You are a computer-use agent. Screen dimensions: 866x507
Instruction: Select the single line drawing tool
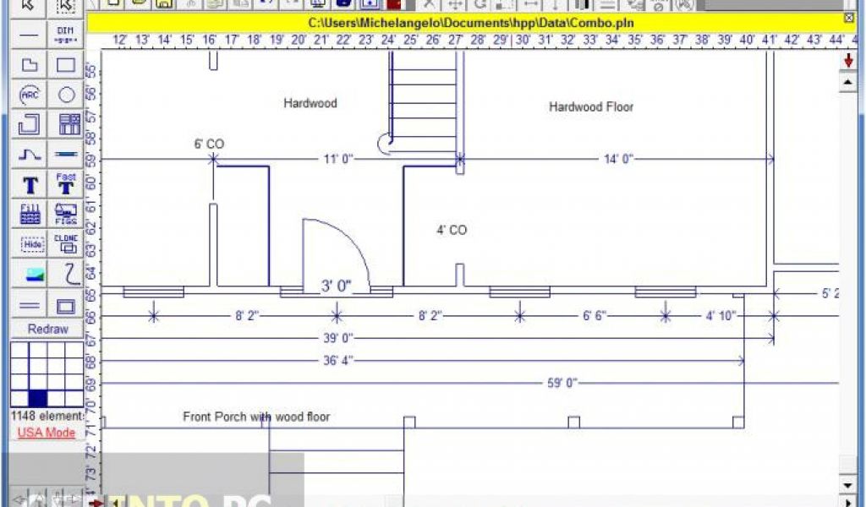coord(30,35)
